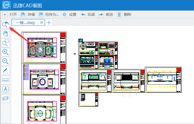Open the layers panel icon
Image resolution: width=194 pixels, height=124 pixels.
tap(5, 98)
